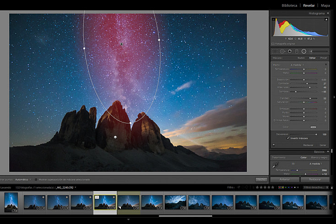This screenshot has height=224, width=336.
Task: Open the file name _MG_2240.CR2 dropdown
Action: click(66, 187)
